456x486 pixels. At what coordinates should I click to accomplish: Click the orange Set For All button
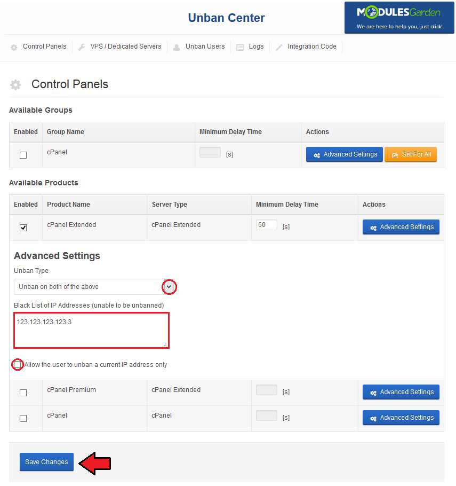(x=411, y=154)
